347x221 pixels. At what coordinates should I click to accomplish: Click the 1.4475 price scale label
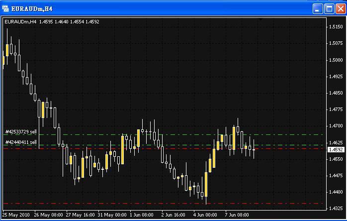[336, 176]
